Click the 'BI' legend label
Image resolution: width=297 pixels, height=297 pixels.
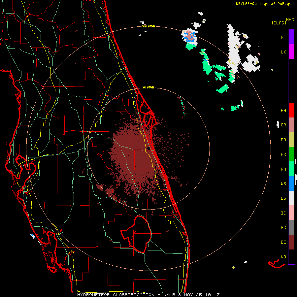click(x=283, y=242)
